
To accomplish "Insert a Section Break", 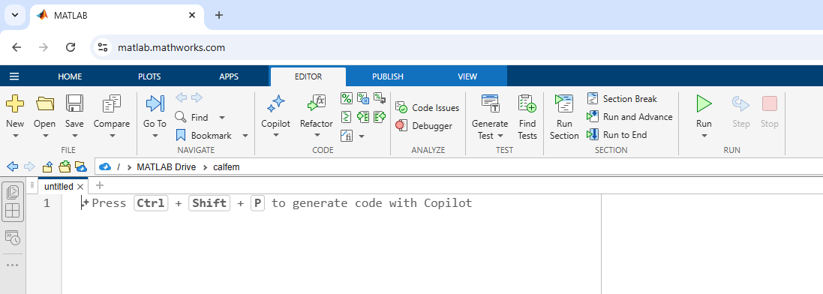I will [622, 99].
